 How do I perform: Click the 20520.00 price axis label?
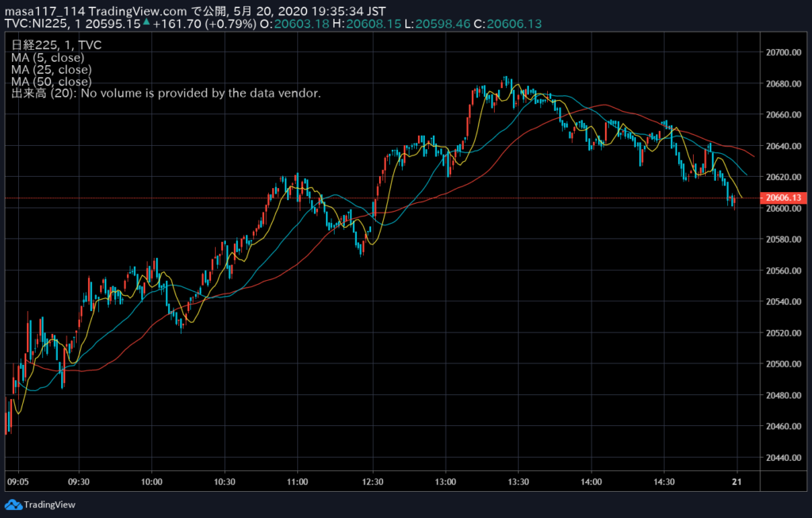pos(783,332)
